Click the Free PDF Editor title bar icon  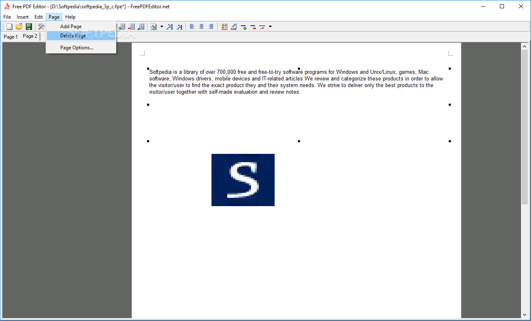click(7, 6)
